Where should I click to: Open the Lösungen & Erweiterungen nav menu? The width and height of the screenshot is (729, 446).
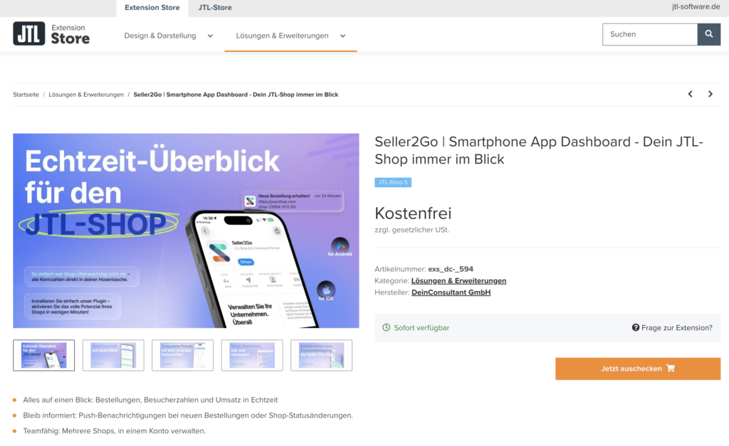pos(282,36)
